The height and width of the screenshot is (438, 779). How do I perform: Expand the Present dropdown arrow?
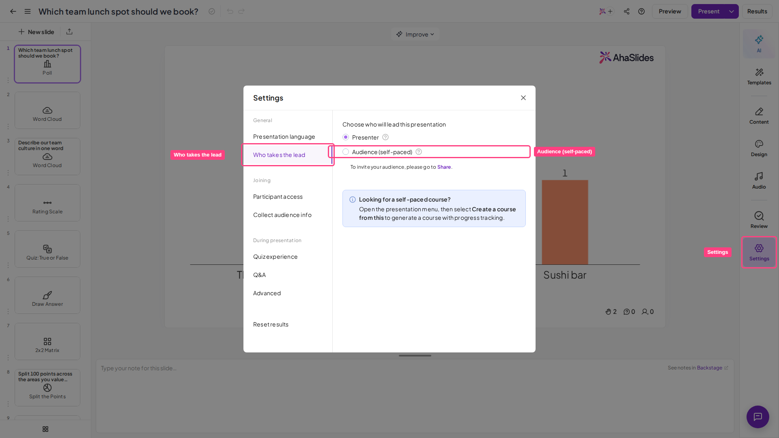click(x=732, y=11)
